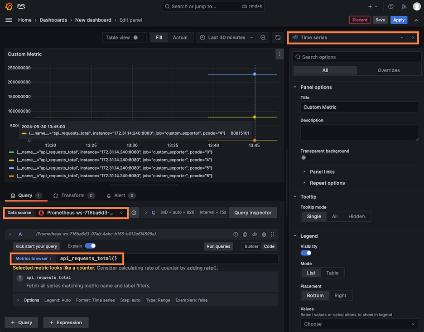Set tooltip mode to All
Screen dimensions: 424x332
pos(334,216)
